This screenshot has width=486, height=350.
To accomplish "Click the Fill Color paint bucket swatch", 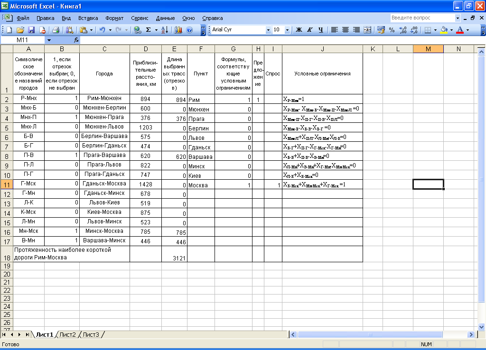I will (444, 29).
